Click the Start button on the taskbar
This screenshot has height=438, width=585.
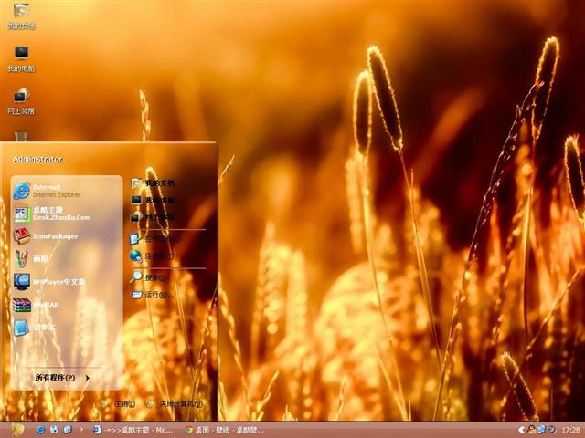(17, 430)
